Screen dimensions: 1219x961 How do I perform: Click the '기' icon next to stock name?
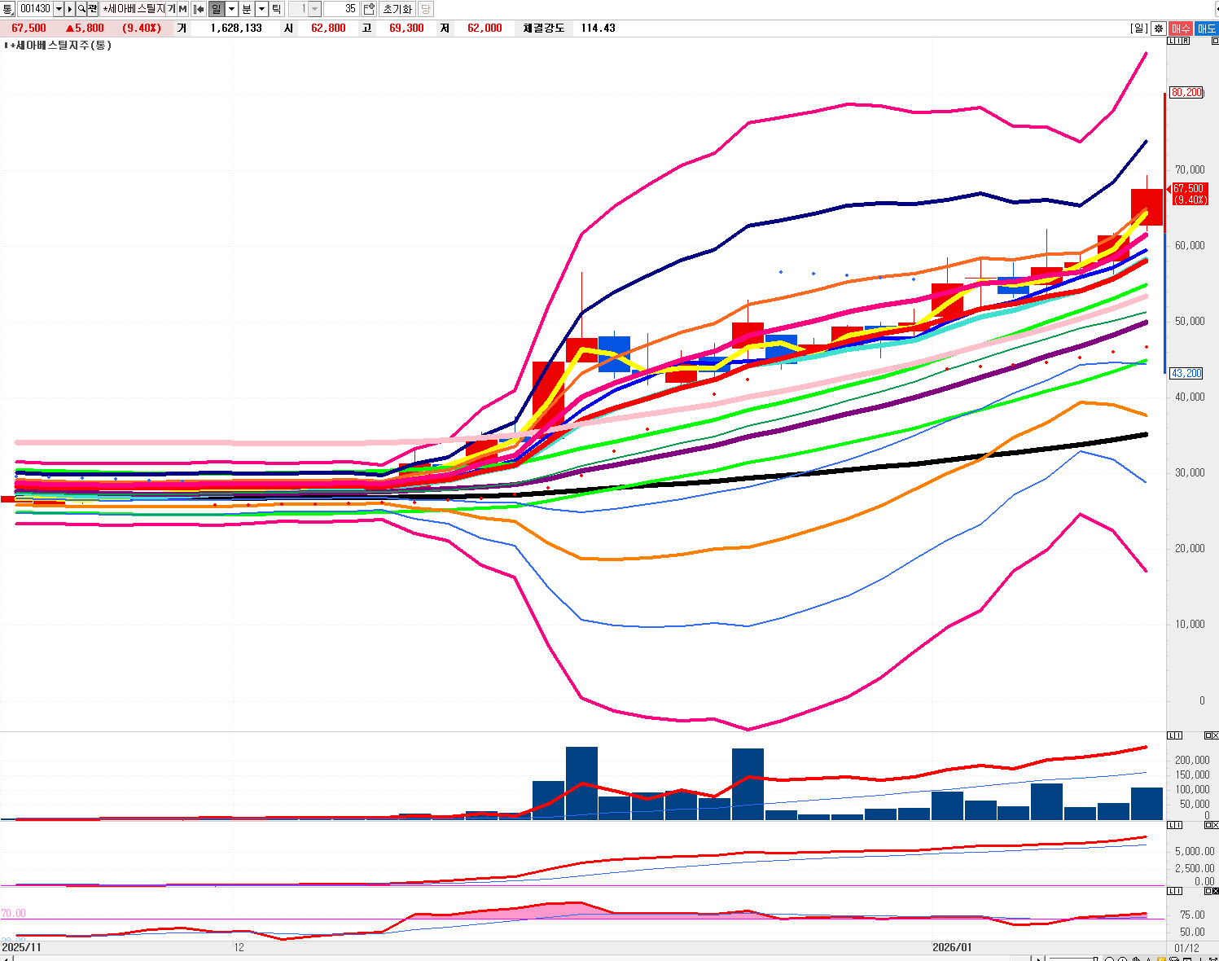pyautogui.click(x=171, y=9)
